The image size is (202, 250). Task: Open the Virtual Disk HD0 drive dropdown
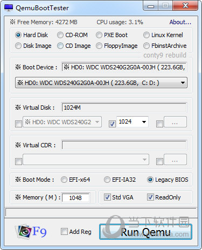[x=62, y=122]
